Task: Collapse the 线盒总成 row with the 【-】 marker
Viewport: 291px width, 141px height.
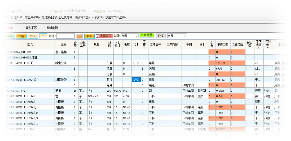Action: [x=136, y=63]
